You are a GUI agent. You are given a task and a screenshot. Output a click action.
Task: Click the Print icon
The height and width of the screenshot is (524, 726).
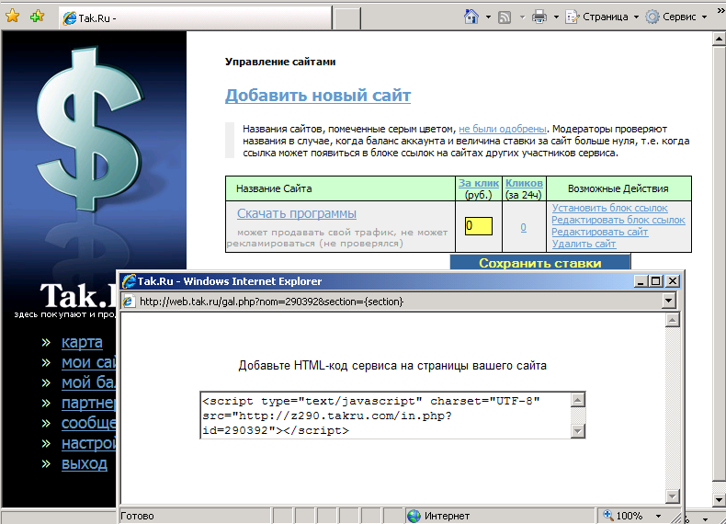[x=539, y=17]
